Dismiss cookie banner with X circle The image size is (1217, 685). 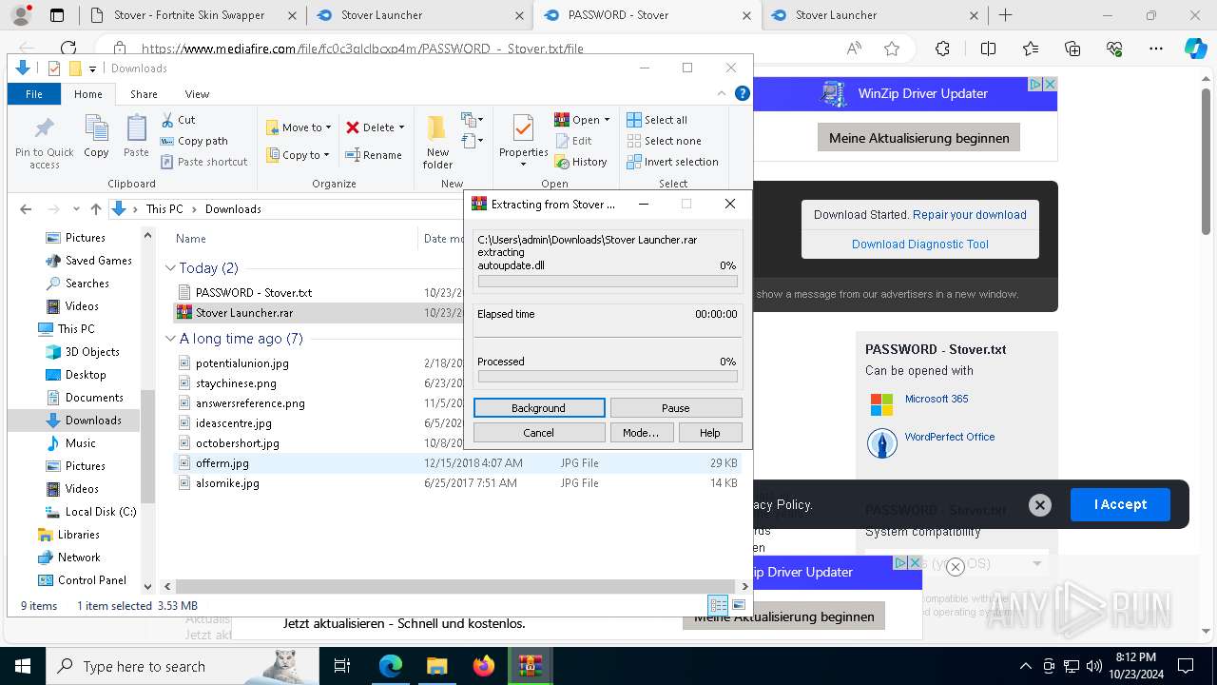1040,505
